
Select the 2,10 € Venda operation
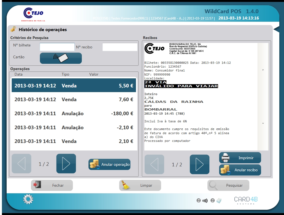coord(74,141)
